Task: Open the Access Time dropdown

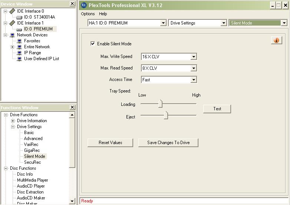Action: coord(194,80)
